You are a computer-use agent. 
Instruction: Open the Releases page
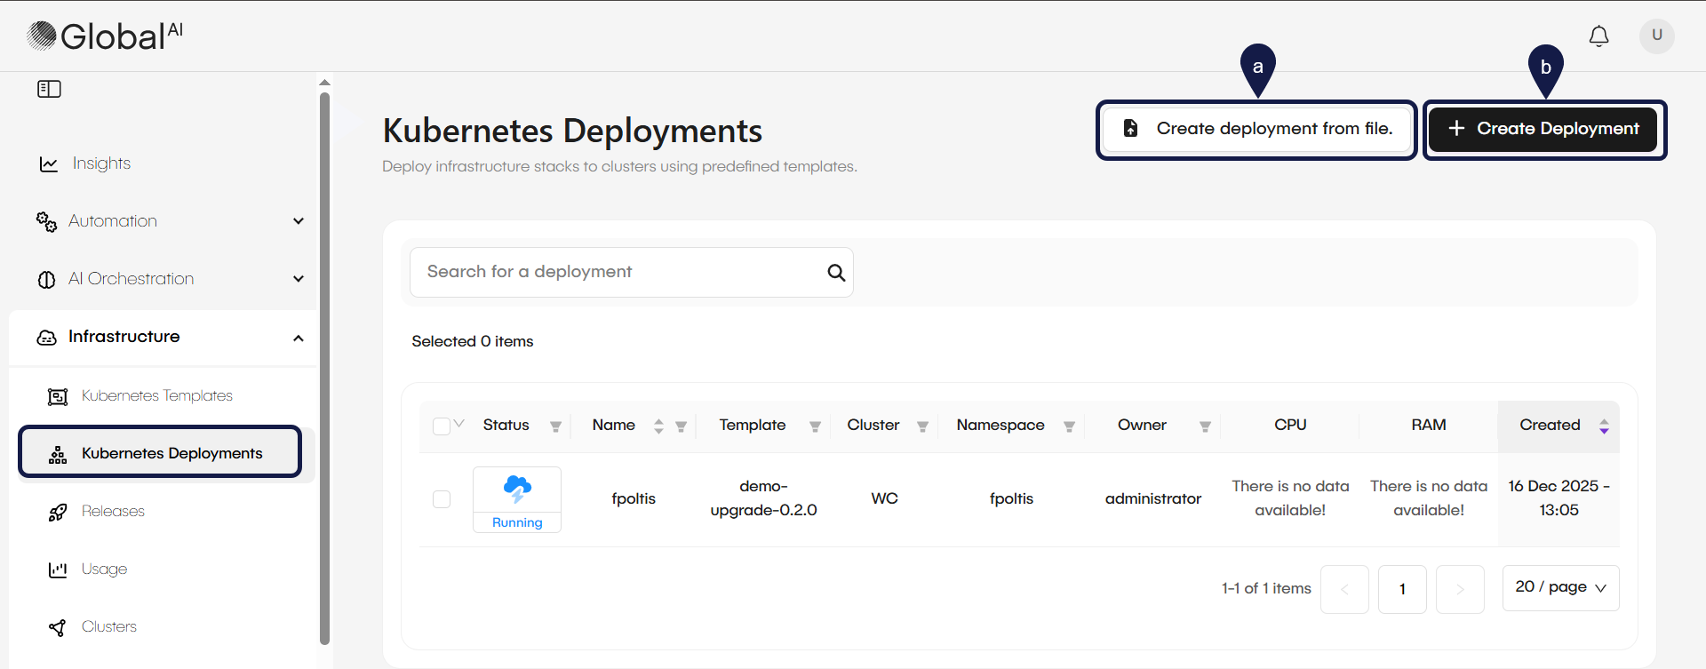point(113,512)
